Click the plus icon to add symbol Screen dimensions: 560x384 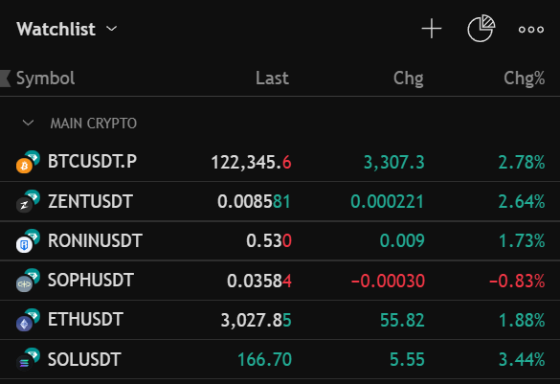point(432,29)
